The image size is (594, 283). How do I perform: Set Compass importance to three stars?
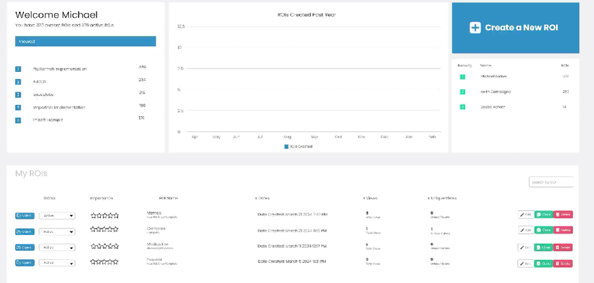pyautogui.click(x=105, y=229)
